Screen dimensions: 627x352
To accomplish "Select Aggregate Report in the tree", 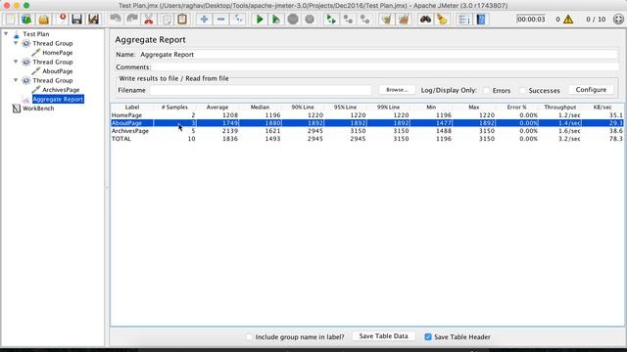I will (x=58, y=99).
